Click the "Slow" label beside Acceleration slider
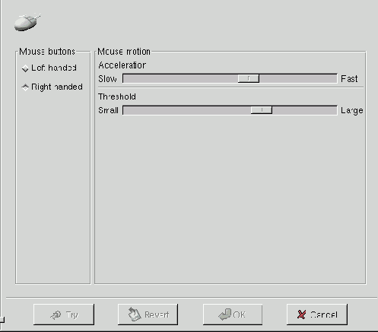This screenshot has width=378, height=332. point(107,79)
